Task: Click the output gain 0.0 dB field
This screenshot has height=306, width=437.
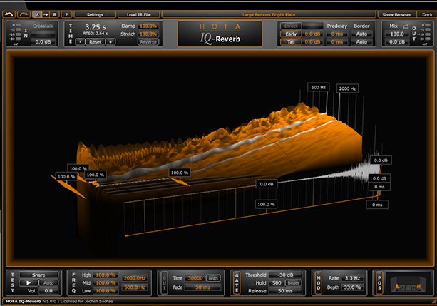Action: (x=397, y=42)
